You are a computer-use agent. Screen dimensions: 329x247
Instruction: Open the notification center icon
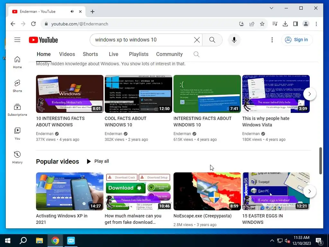(x=319, y=241)
